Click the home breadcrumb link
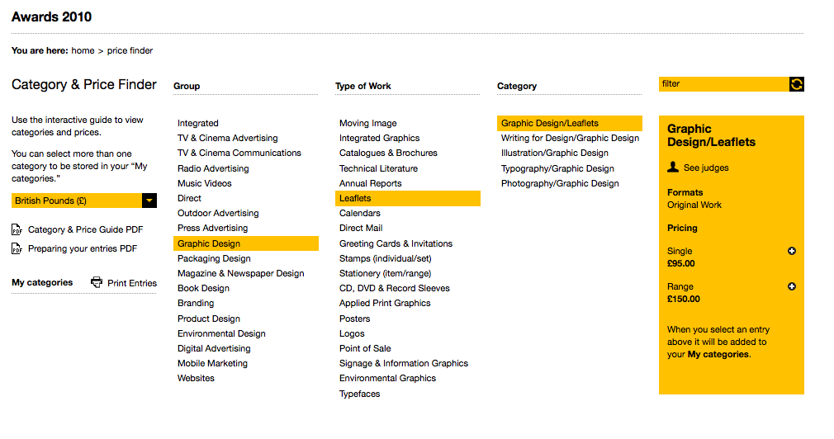Image resolution: width=834 pixels, height=439 pixels. tap(83, 50)
